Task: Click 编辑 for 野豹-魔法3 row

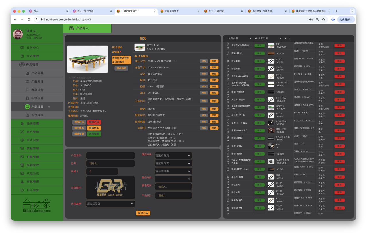Action: tap(259, 53)
